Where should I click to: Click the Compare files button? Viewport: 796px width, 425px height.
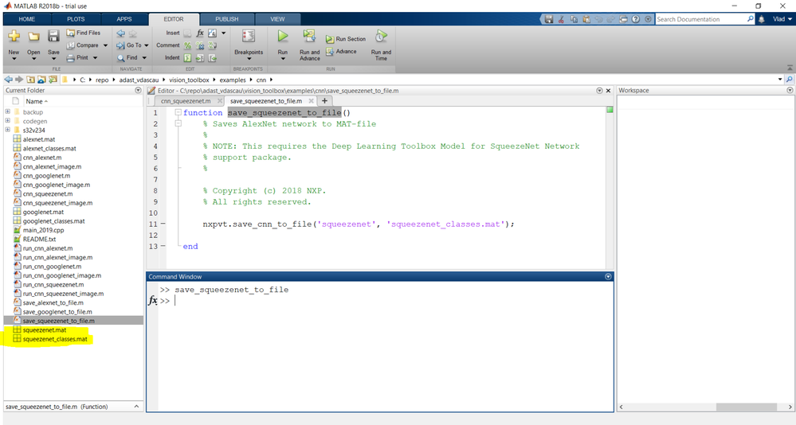[83, 45]
